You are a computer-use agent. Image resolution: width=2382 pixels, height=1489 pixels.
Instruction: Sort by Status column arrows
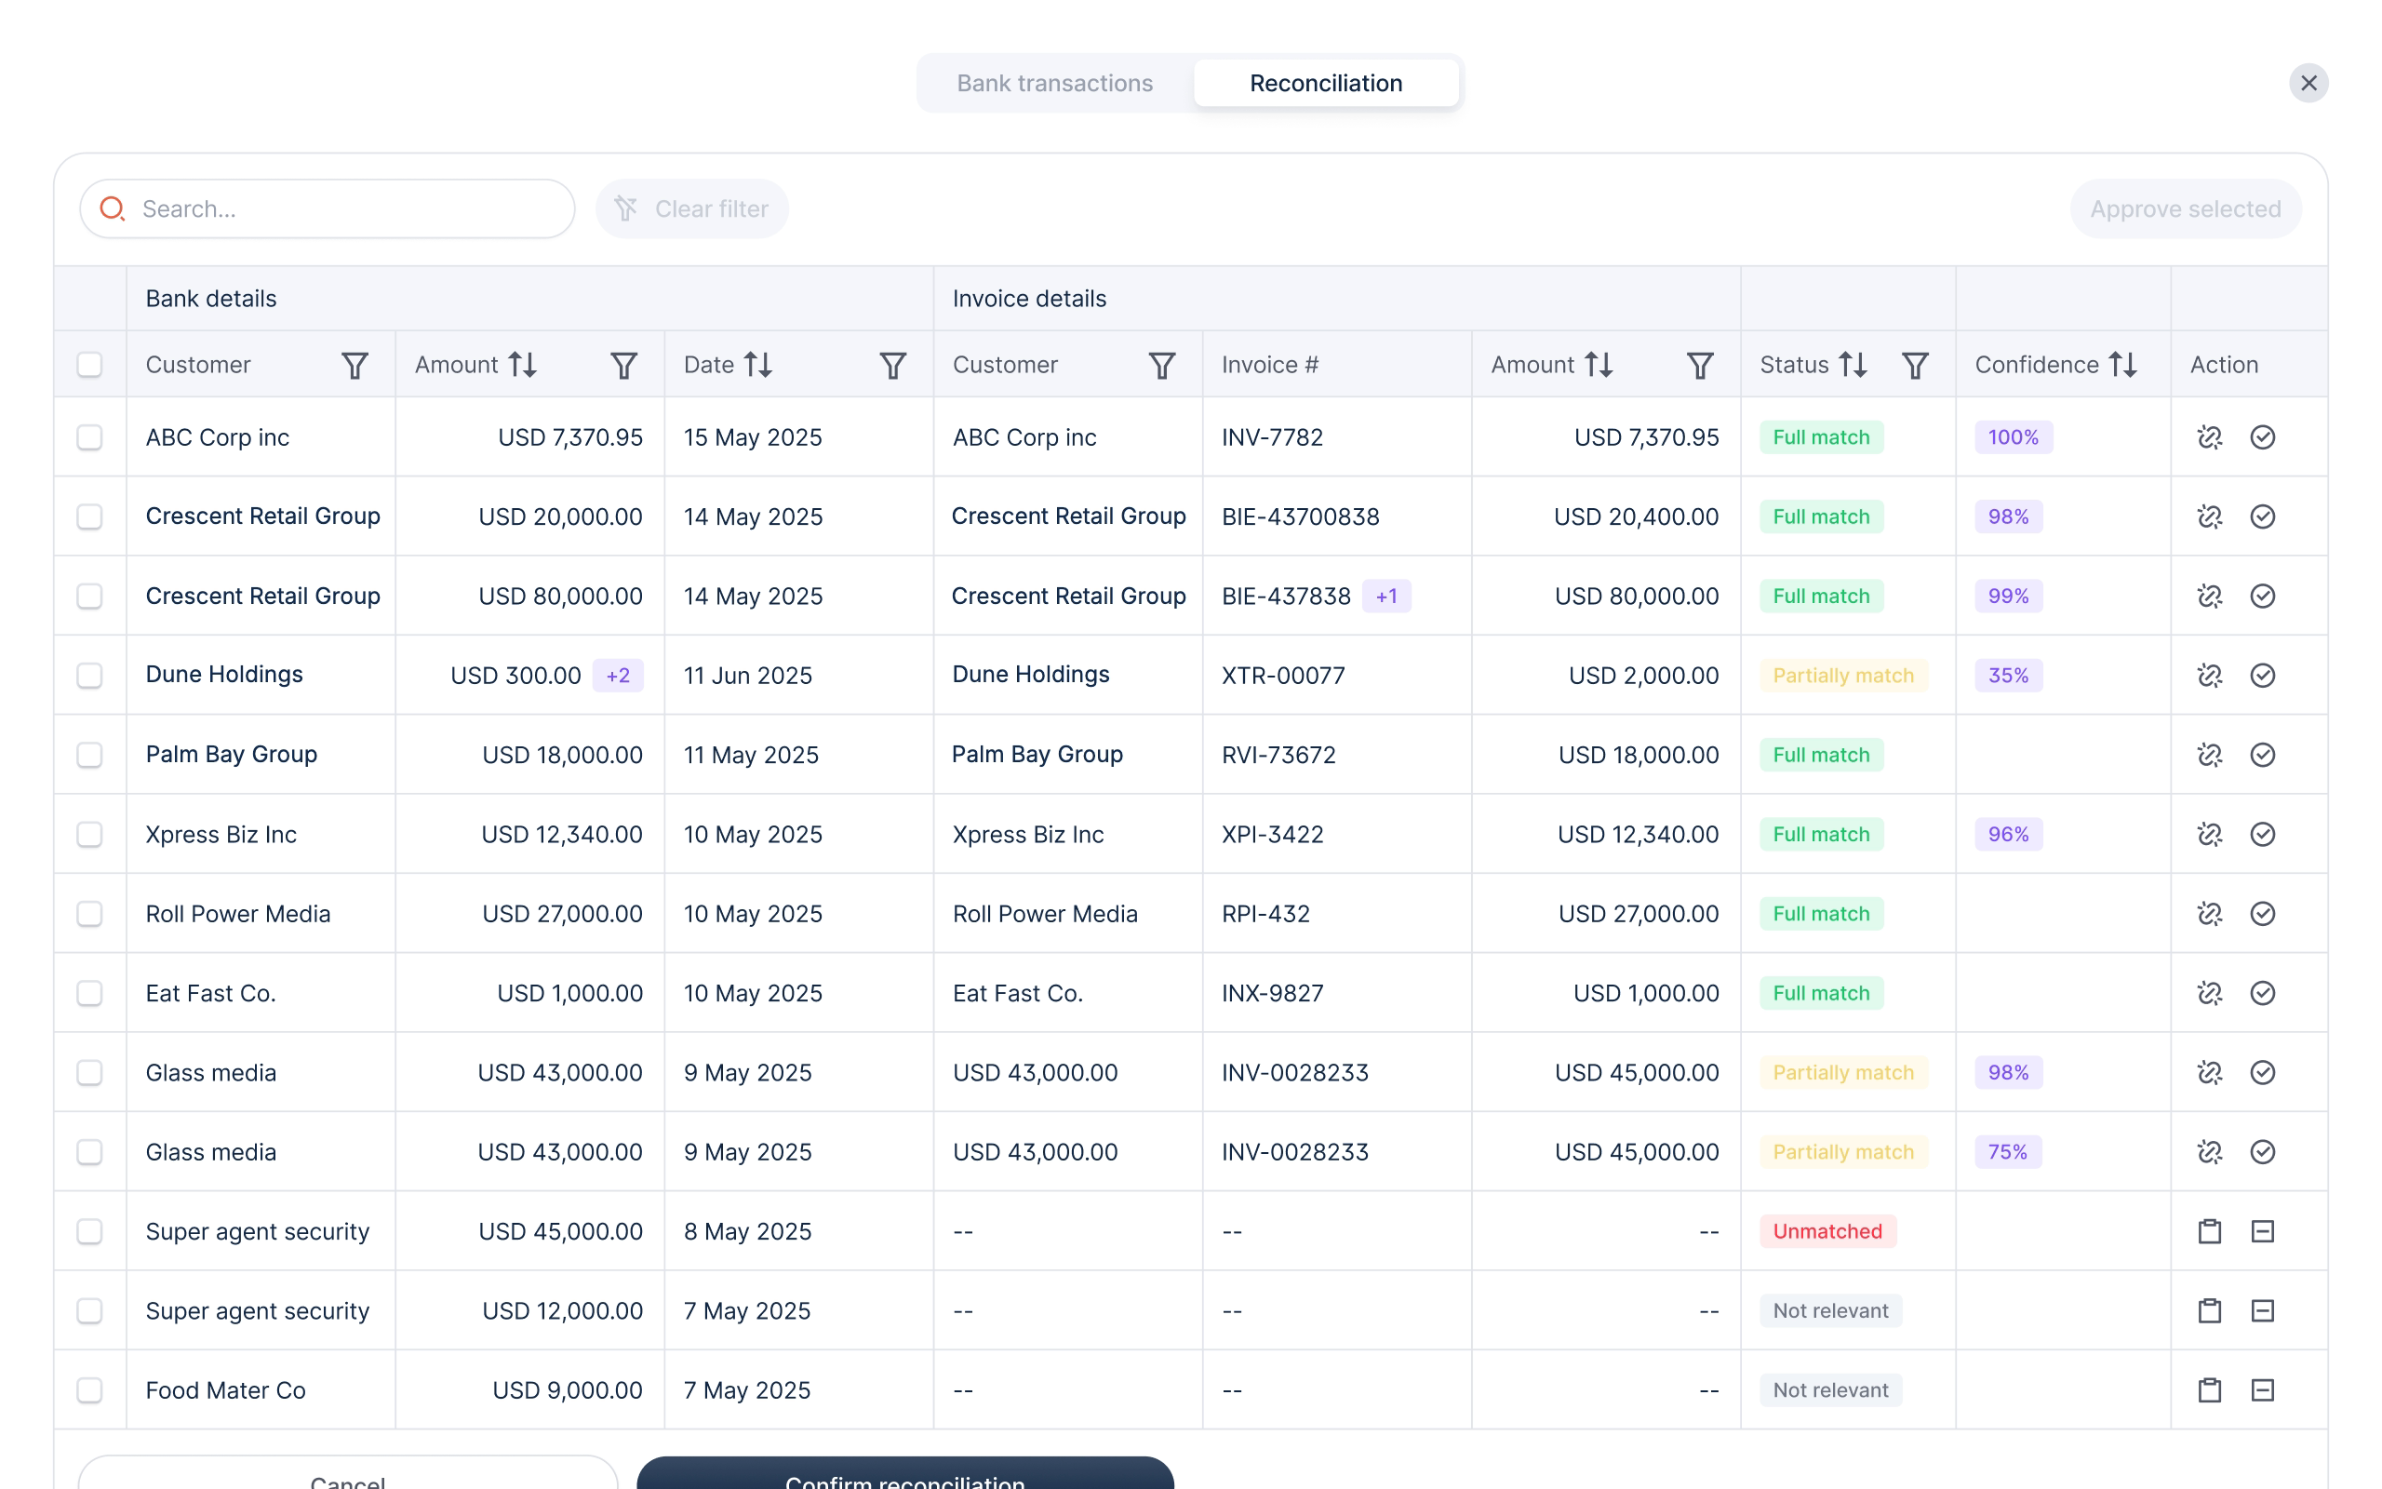pos(1853,366)
